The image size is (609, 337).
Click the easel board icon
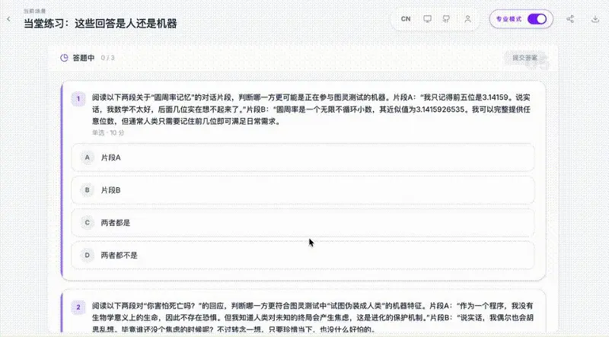446,18
